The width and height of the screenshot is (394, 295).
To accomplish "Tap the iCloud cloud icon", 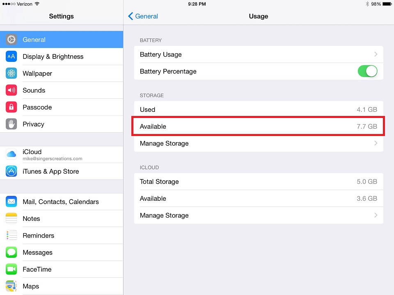I will pyautogui.click(x=11, y=154).
